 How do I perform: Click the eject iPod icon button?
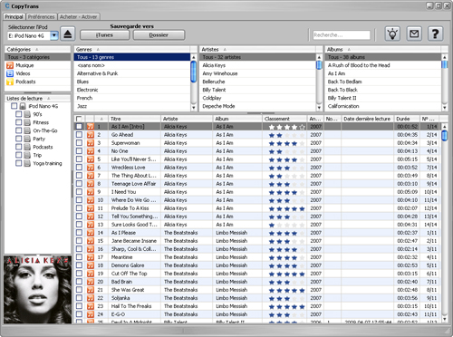(68, 34)
